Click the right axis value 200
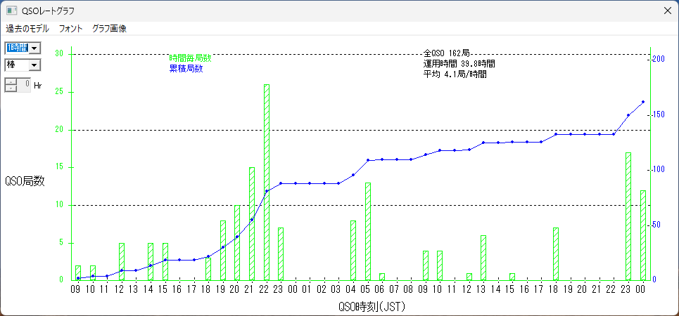The image size is (679, 316). click(660, 59)
